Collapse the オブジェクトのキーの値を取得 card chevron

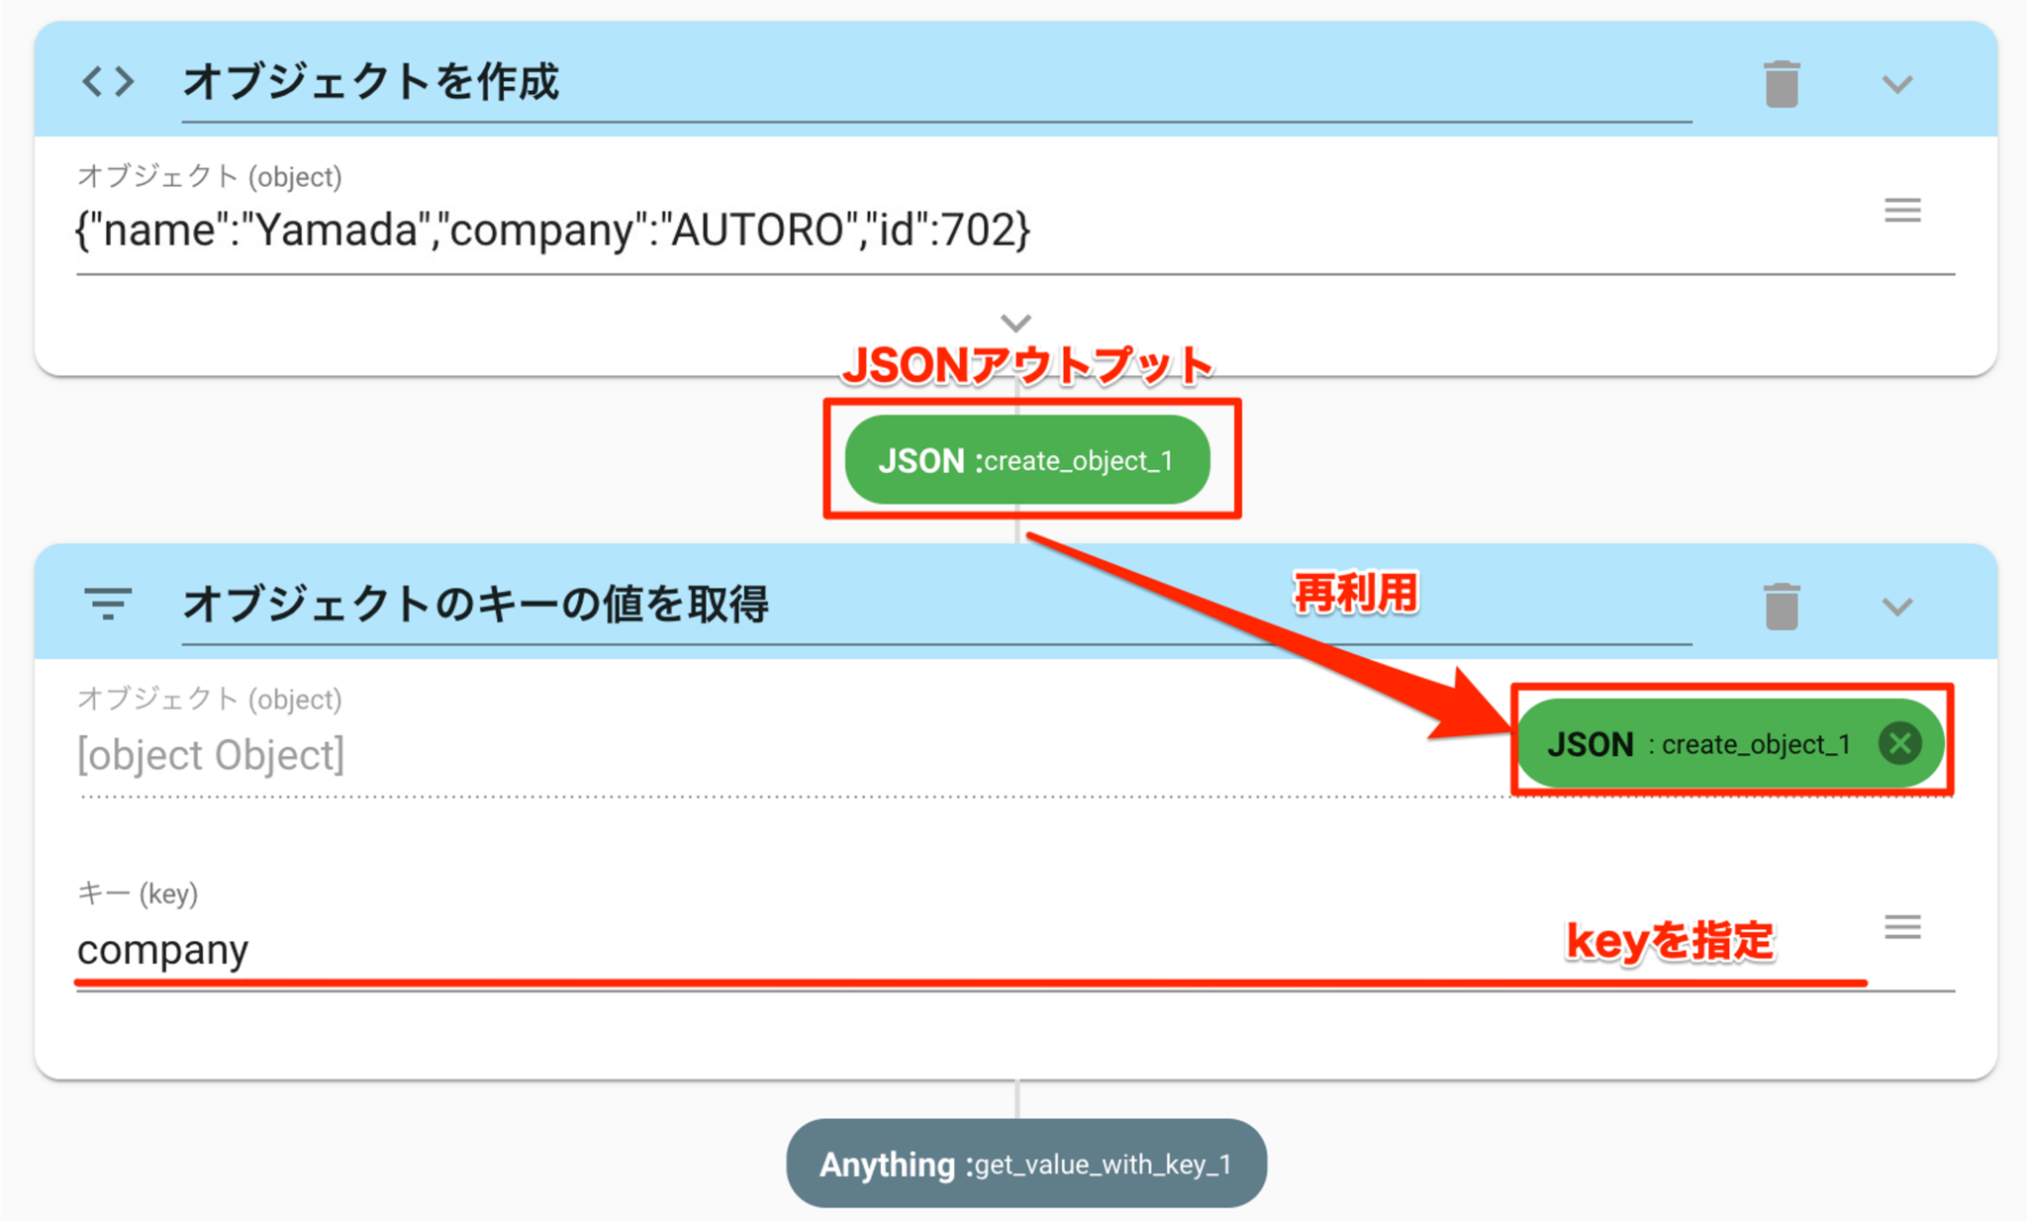tap(1896, 607)
